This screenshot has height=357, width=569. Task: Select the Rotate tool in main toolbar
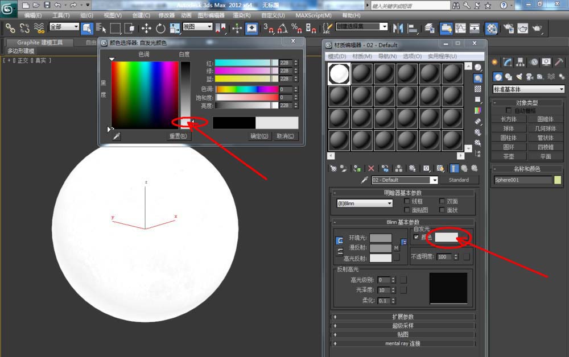(160, 28)
